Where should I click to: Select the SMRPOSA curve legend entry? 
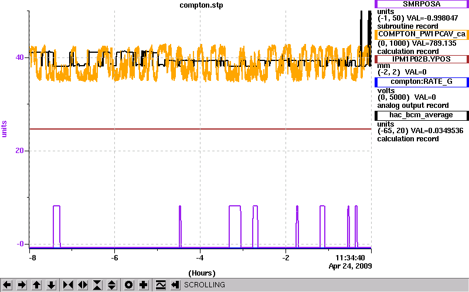[x=422, y=4]
